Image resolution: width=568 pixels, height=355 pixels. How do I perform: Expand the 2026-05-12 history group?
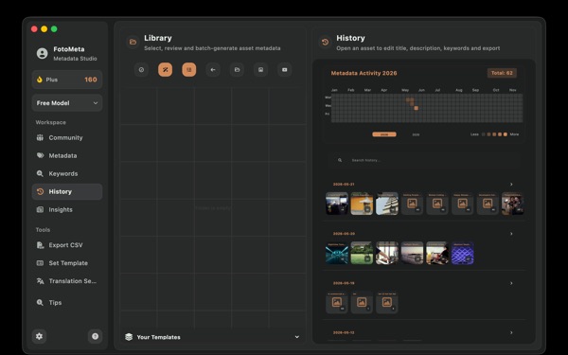pyautogui.click(x=511, y=332)
